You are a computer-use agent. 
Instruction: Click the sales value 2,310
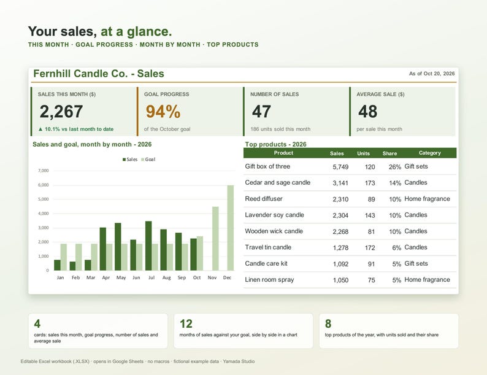tap(340, 199)
